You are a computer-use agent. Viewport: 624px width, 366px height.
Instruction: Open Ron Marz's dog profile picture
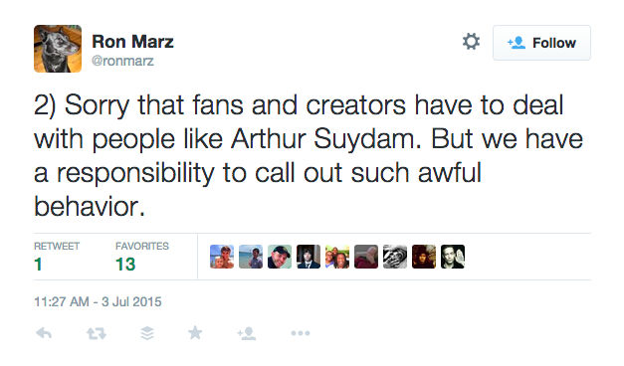[x=58, y=49]
